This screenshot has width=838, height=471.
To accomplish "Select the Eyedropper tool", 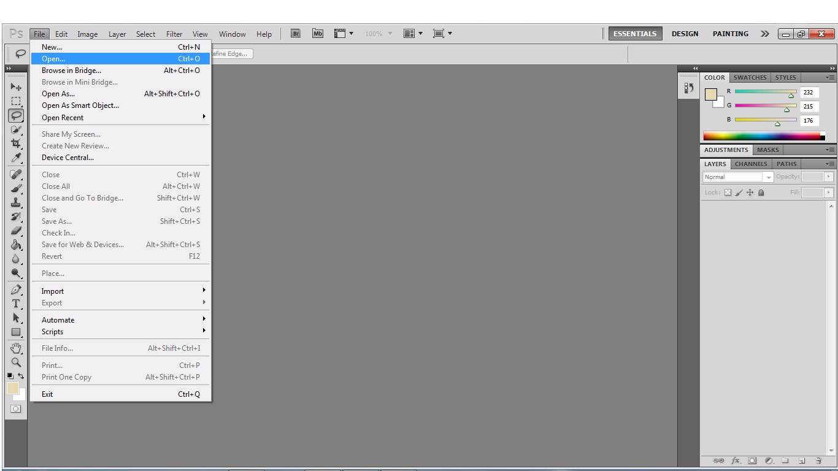I will 16,158.
